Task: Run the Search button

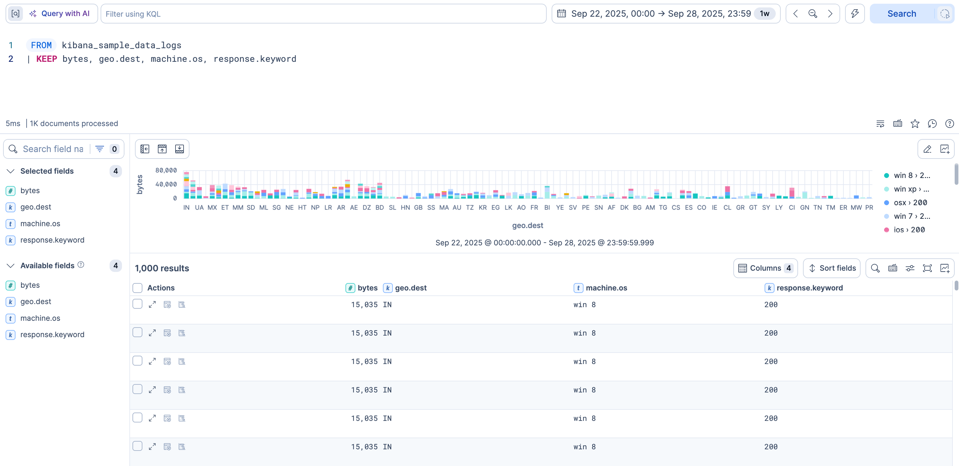Action: (x=901, y=14)
